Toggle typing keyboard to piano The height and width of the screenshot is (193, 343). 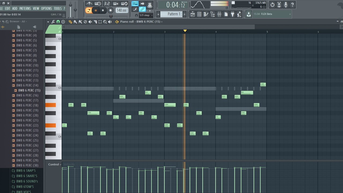tap(135, 4)
